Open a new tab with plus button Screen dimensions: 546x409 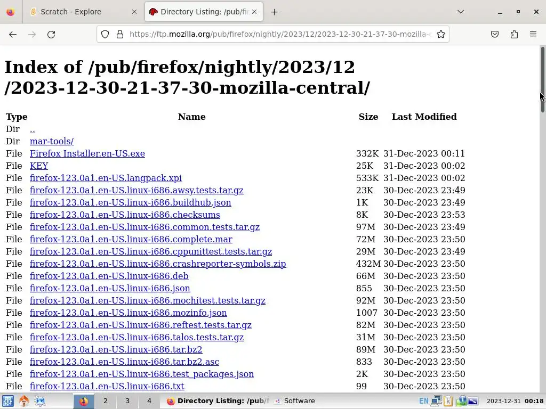click(x=275, y=12)
